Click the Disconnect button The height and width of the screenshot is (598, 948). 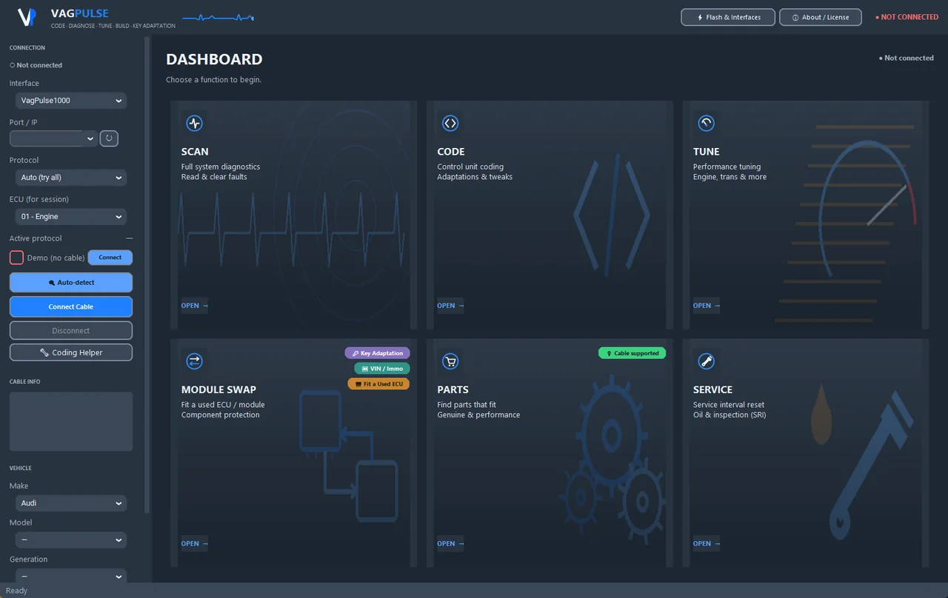(71, 331)
